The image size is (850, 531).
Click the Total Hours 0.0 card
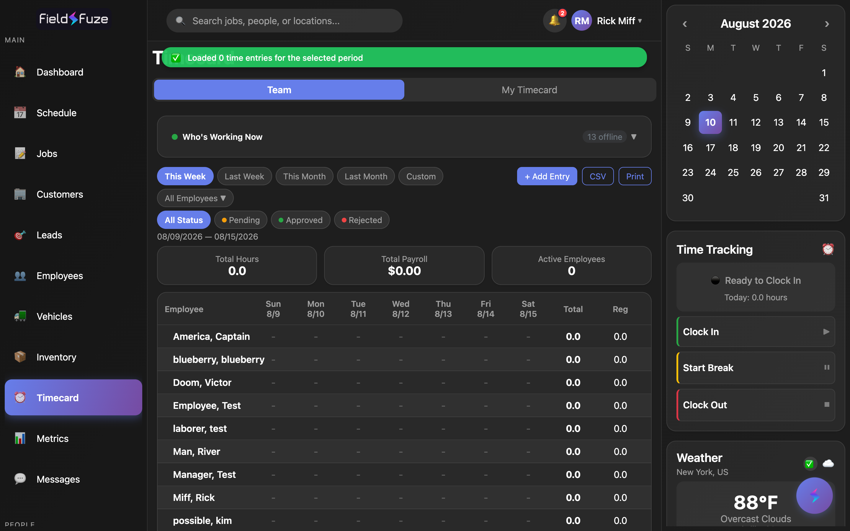(237, 265)
